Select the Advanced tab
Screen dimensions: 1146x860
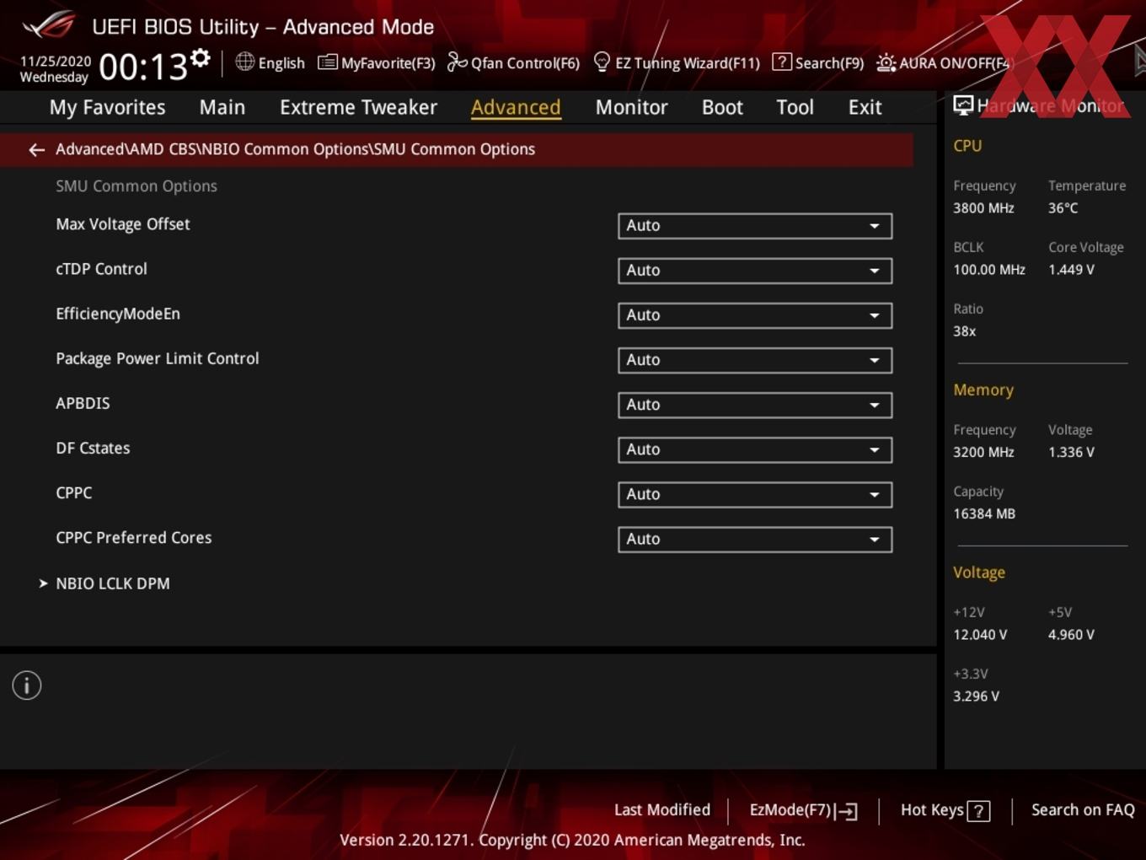click(x=516, y=107)
